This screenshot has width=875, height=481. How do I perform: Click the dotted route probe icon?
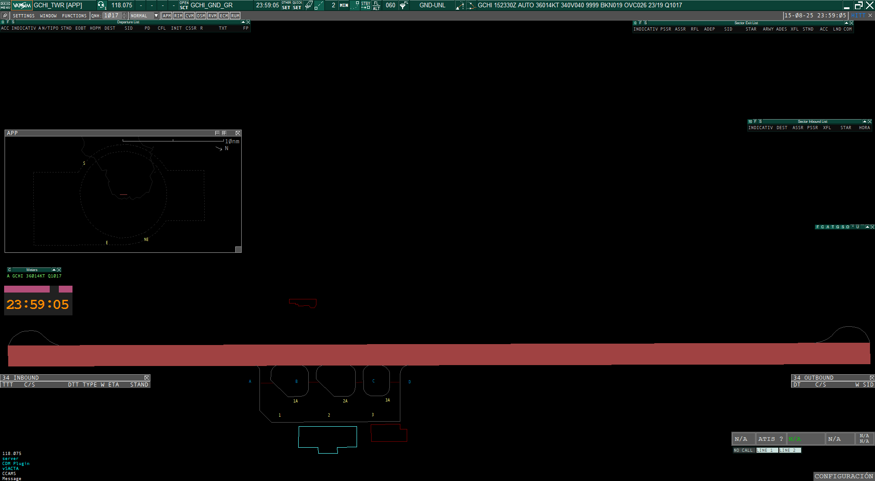click(x=471, y=5)
